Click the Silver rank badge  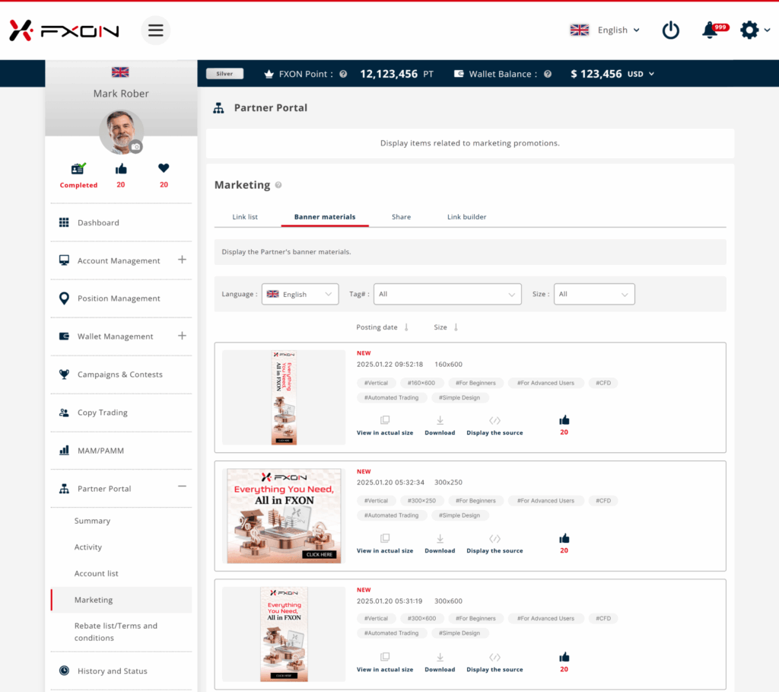[x=224, y=74]
